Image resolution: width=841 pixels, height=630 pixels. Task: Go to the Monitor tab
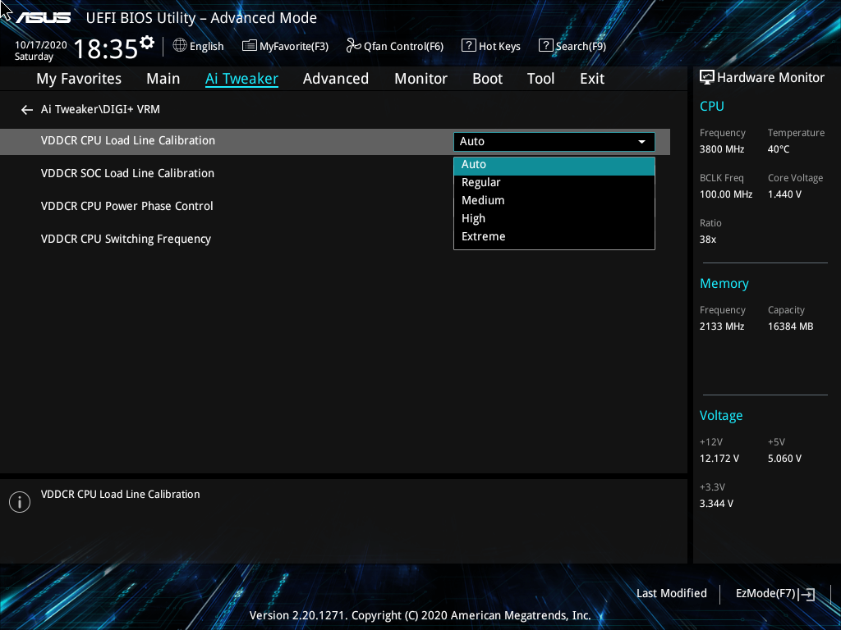tap(420, 79)
